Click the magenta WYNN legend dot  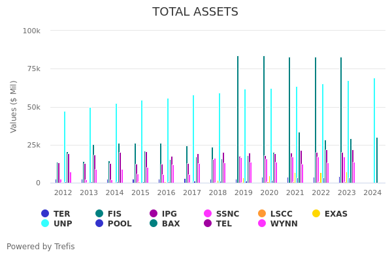262,223
